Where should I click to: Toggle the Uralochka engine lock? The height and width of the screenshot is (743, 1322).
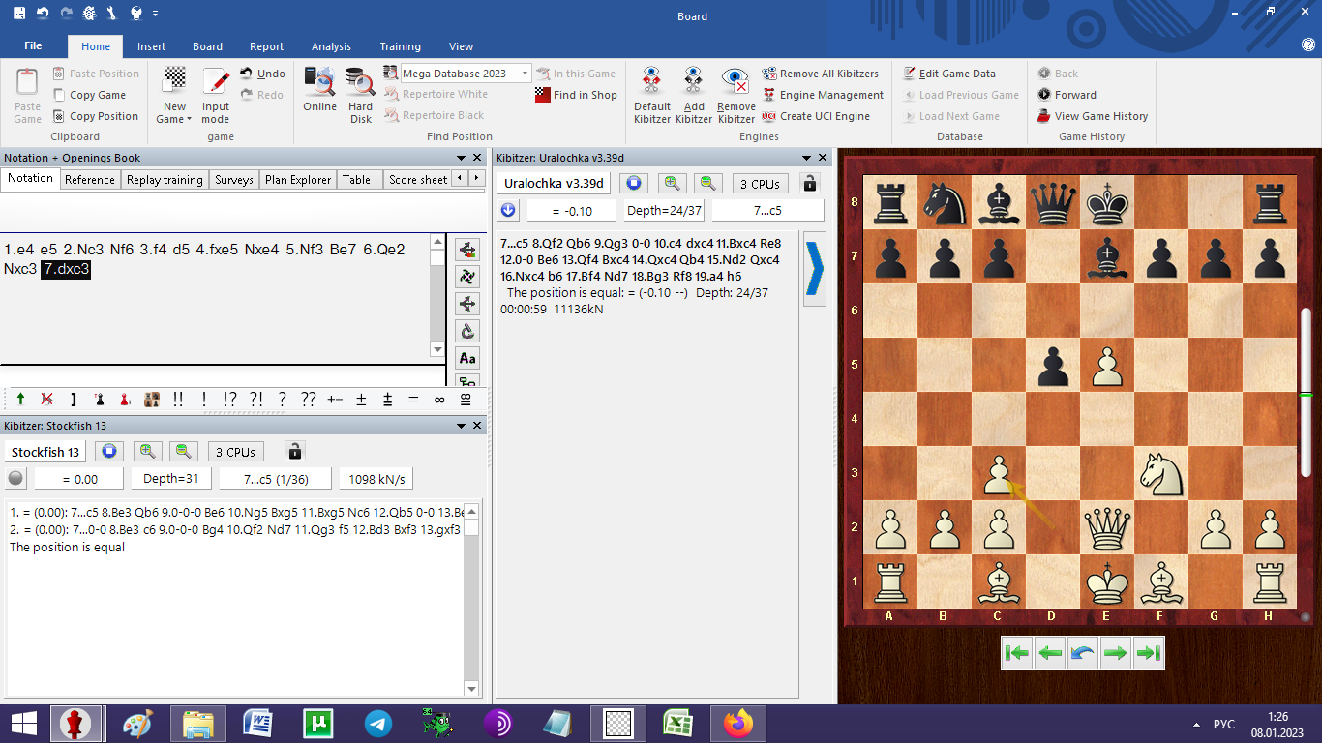tap(811, 183)
